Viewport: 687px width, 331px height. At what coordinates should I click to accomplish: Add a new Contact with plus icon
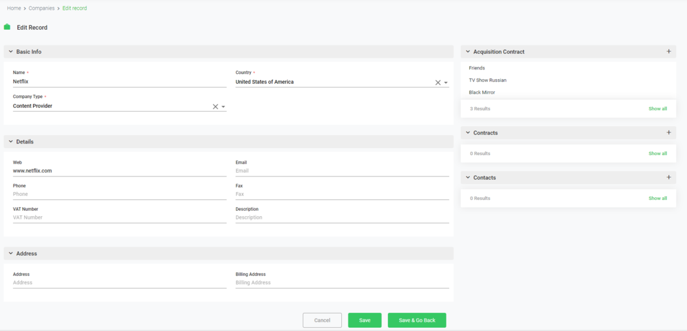669,177
